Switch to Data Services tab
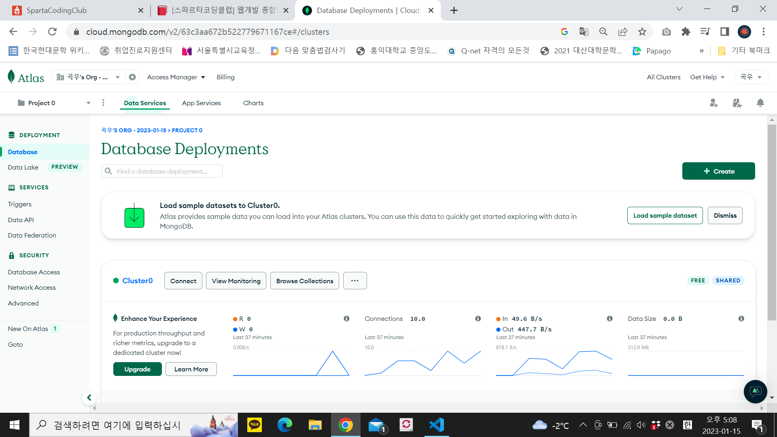Viewport: 777px width, 437px height. pyautogui.click(x=145, y=103)
